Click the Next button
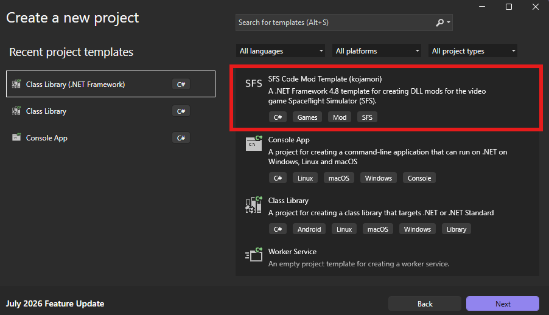Screen dimensions: 549x315 click(x=502, y=303)
